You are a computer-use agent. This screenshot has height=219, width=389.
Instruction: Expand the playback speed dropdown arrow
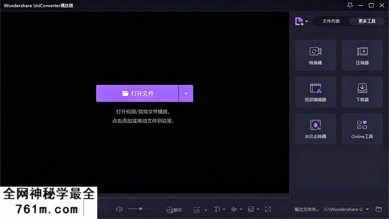pos(206,210)
